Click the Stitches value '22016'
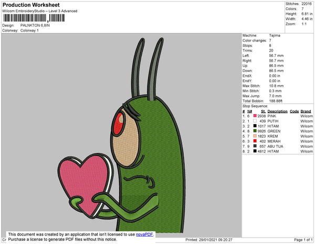315x244 pixels. coord(307,4)
